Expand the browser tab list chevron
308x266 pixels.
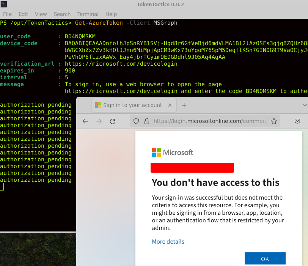(305, 105)
